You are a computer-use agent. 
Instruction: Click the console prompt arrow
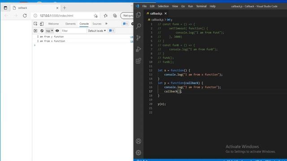coord(35,45)
